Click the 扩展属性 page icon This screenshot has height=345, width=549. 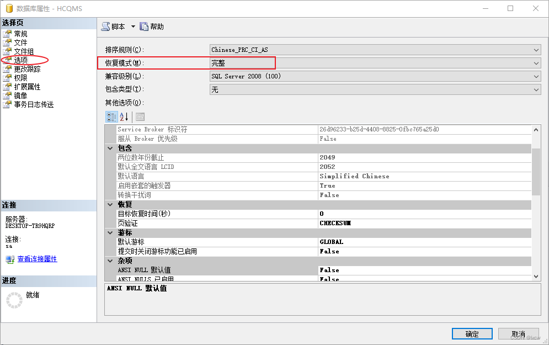point(7,87)
